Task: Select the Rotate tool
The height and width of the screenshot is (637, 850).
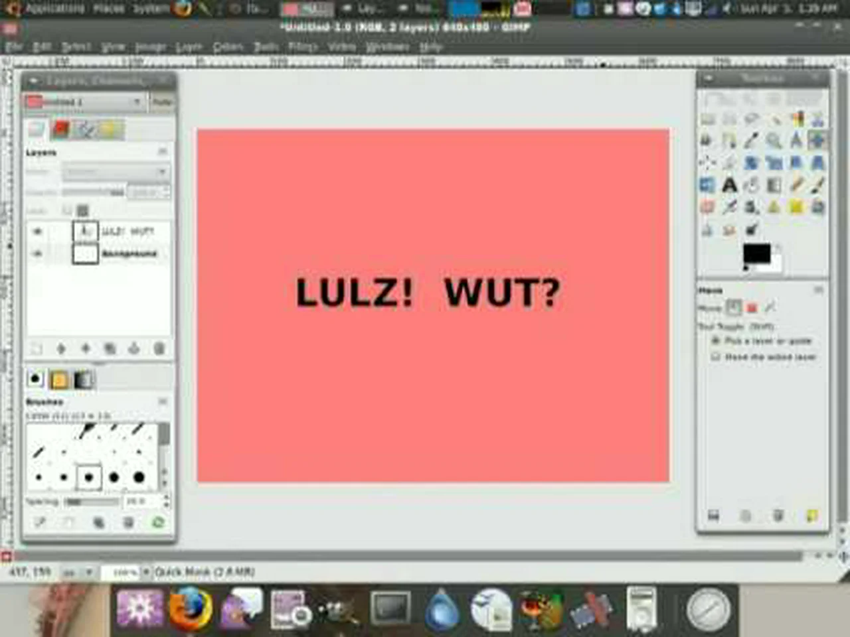Action: click(x=752, y=163)
